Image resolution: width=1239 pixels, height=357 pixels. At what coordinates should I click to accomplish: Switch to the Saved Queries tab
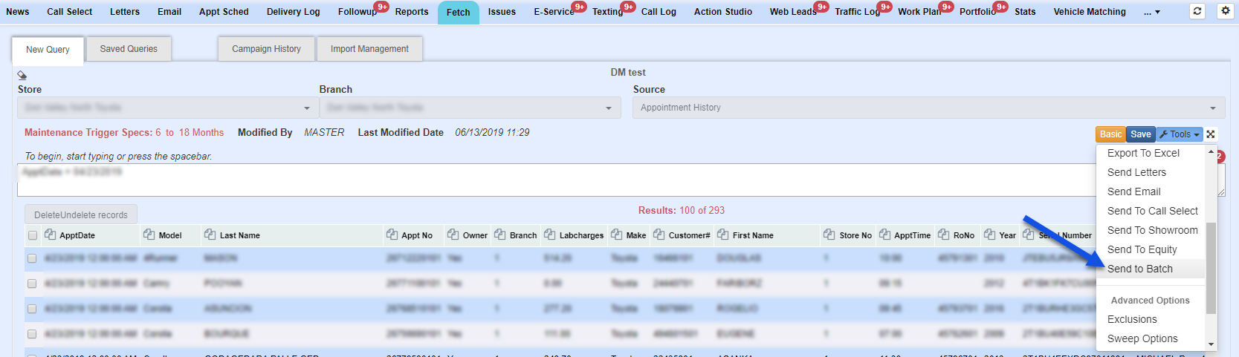pyautogui.click(x=129, y=49)
